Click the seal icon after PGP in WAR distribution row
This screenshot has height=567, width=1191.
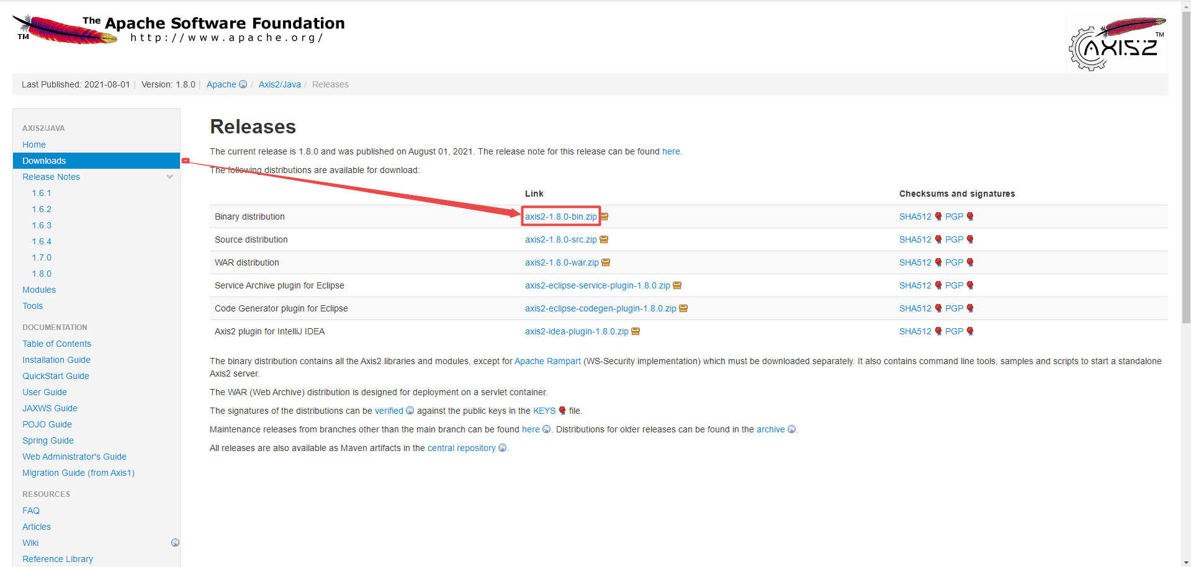pyautogui.click(x=970, y=262)
